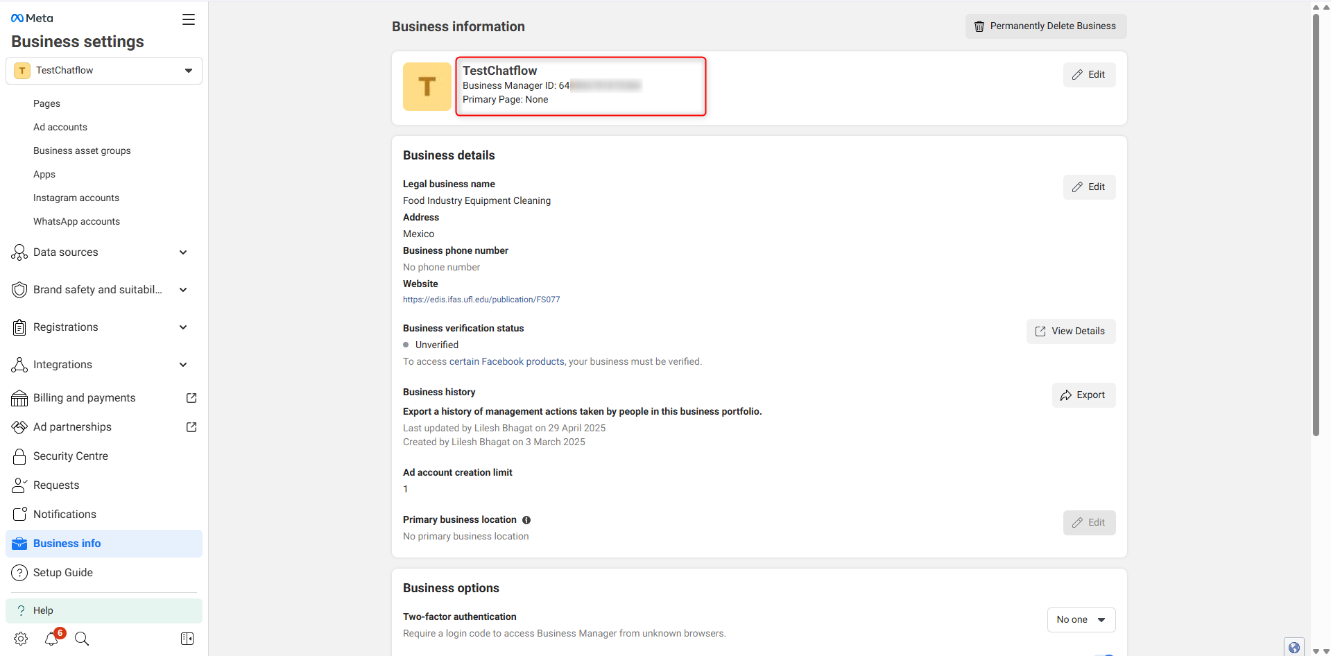Open Ad partnerships external link icon
The height and width of the screenshot is (656, 1331).
[x=191, y=427]
